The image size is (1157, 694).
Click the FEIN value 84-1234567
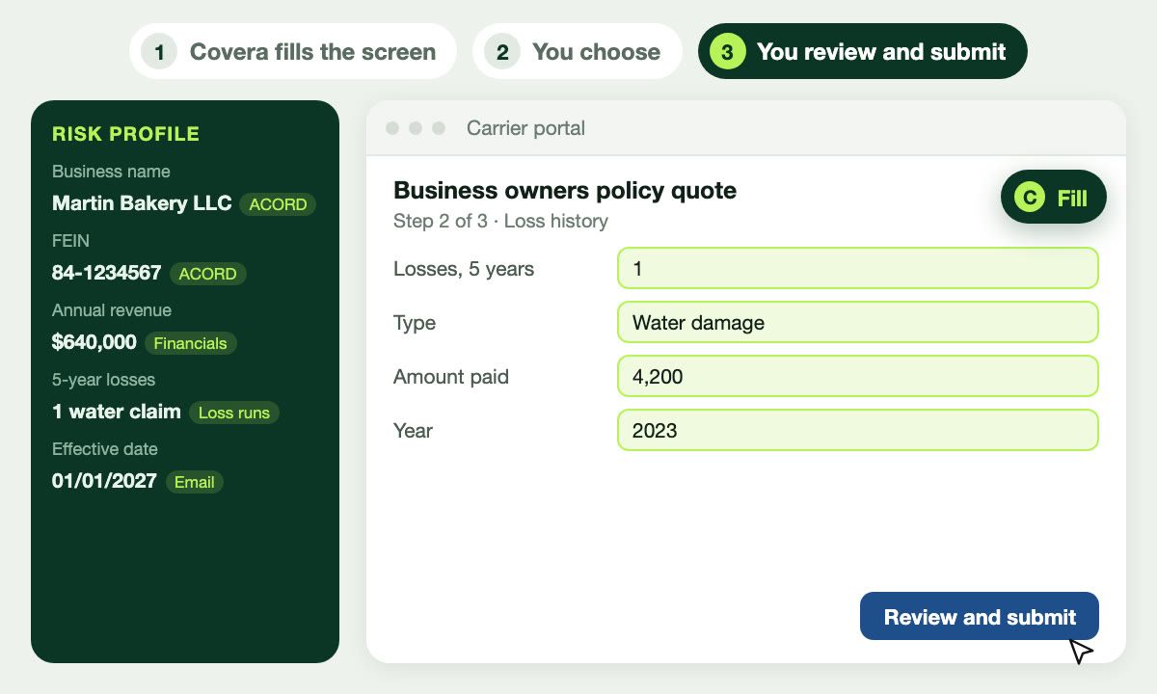pos(107,273)
